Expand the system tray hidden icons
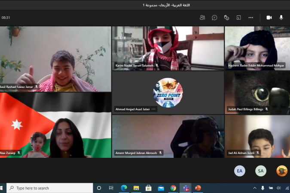The image size is (290, 193). (255, 188)
